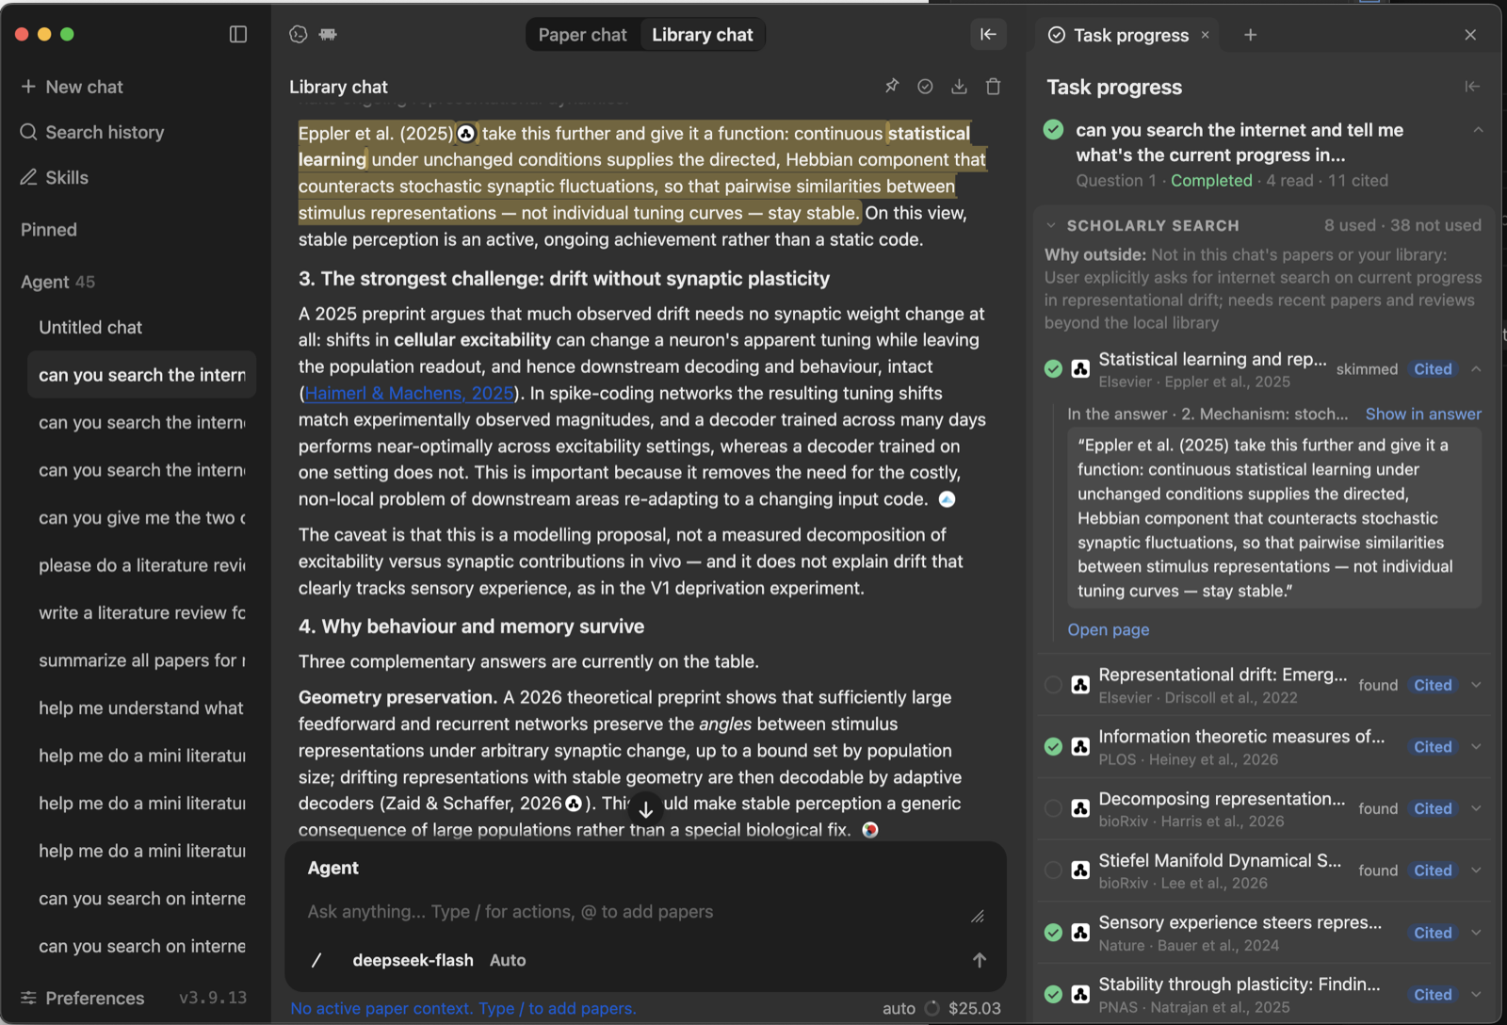Select the Library chat tab
The image size is (1507, 1025).
(x=703, y=35)
